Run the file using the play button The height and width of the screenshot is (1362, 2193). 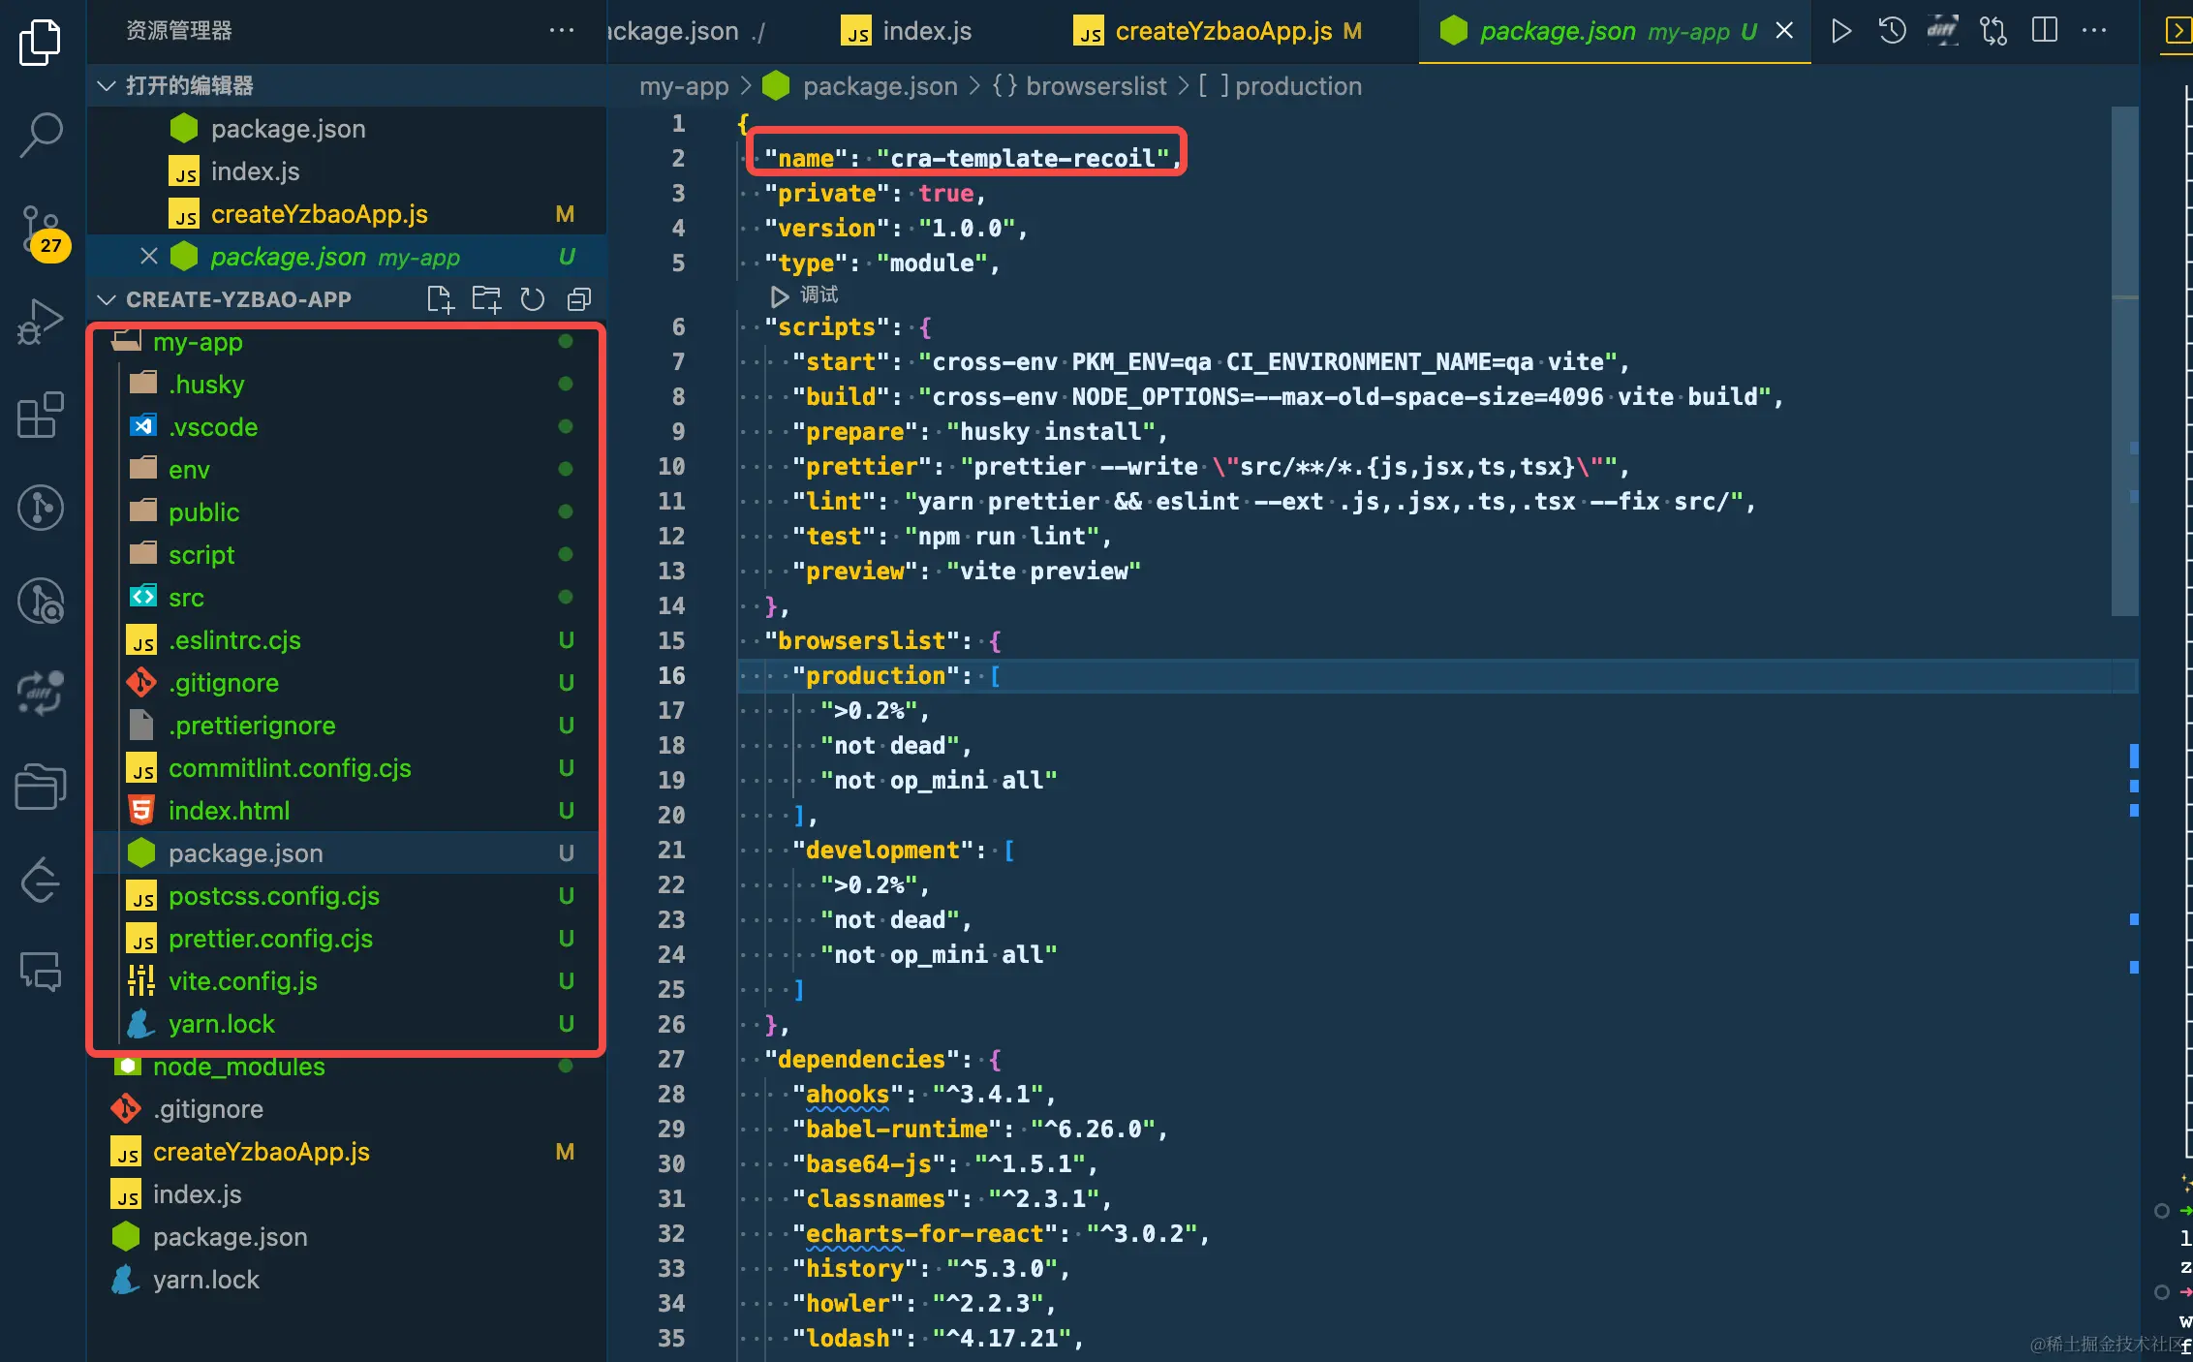click(x=1840, y=31)
